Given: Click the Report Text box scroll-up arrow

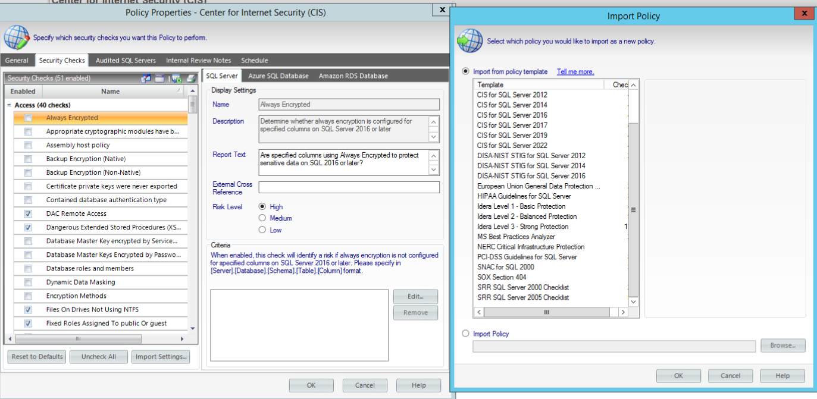Looking at the screenshot, I should pos(434,156).
